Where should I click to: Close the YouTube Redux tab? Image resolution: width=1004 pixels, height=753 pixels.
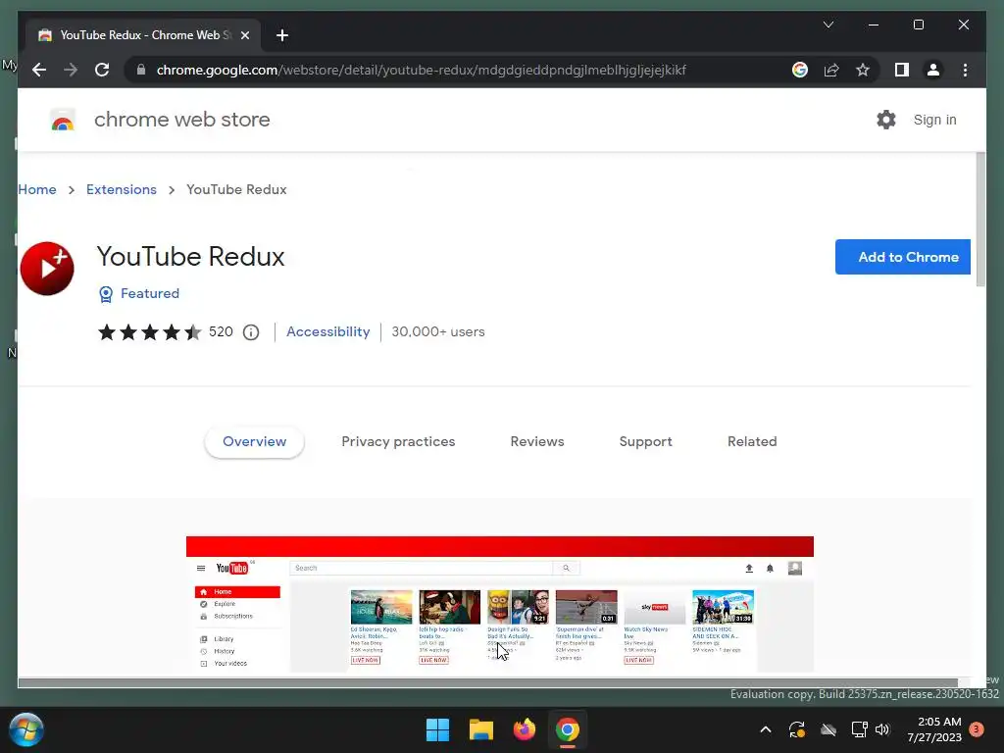[244, 35]
